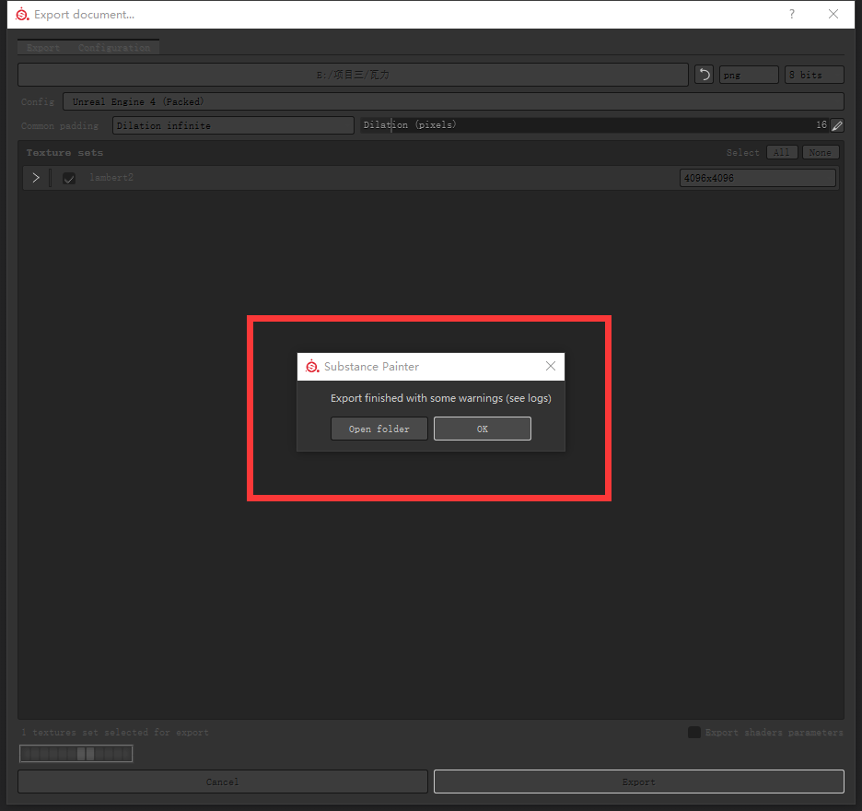Click the warning message about export logs
The image size is (862, 811).
coord(440,398)
